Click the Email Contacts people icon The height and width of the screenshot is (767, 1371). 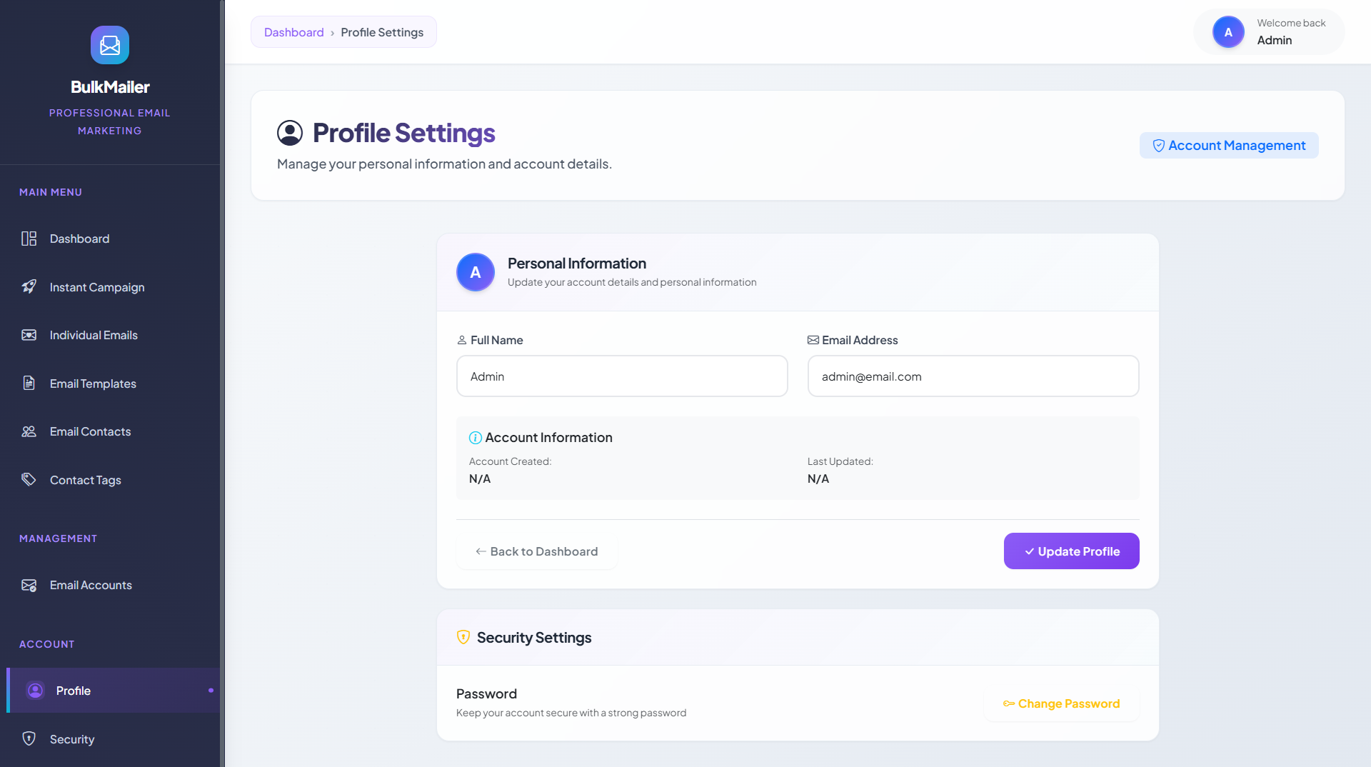click(x=29, y=431)
